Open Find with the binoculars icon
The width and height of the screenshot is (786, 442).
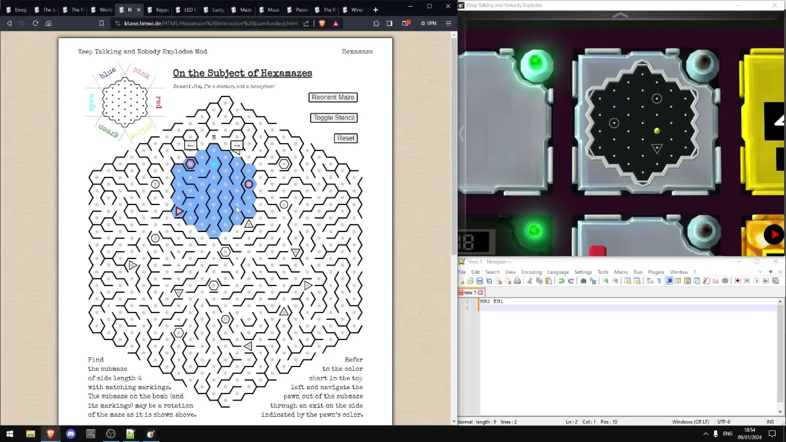click(583, 281)
